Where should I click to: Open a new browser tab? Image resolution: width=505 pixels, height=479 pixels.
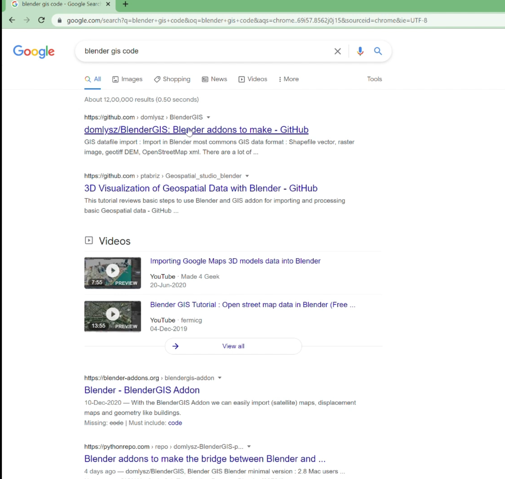click(x=126, y=4)
